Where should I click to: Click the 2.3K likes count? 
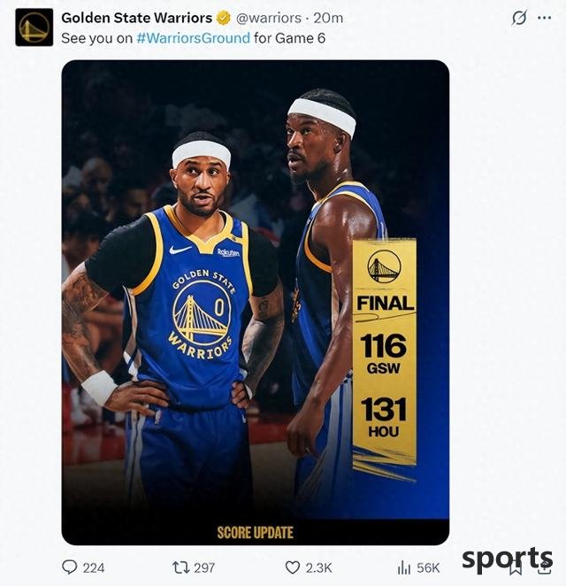(x=318, y=567)
